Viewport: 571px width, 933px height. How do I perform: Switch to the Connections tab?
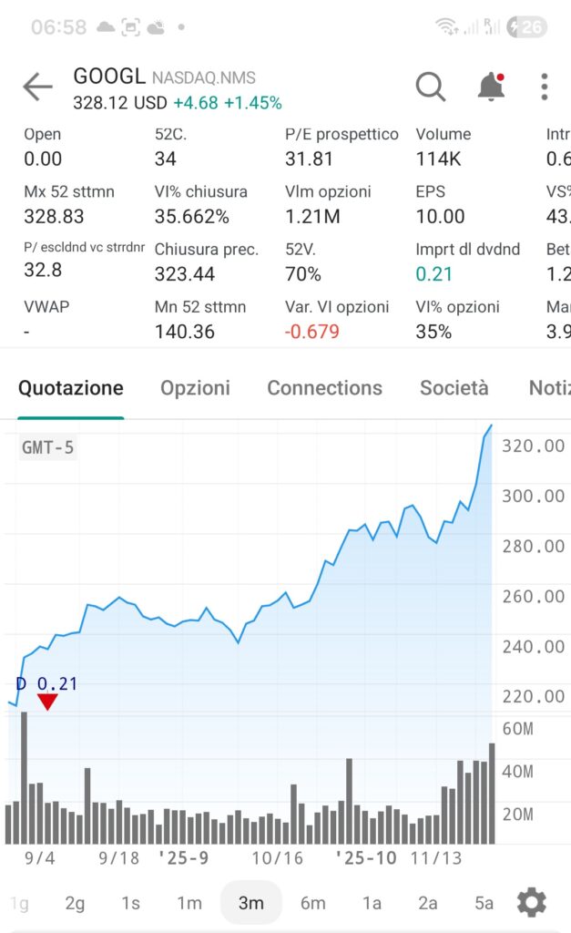(325, 388)
